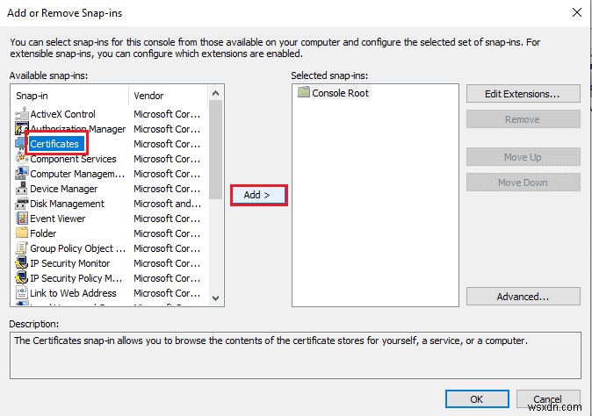Screen dimensions: 592x416
Task: Open Edit Extensions dialog
Action: pos(523,94)
